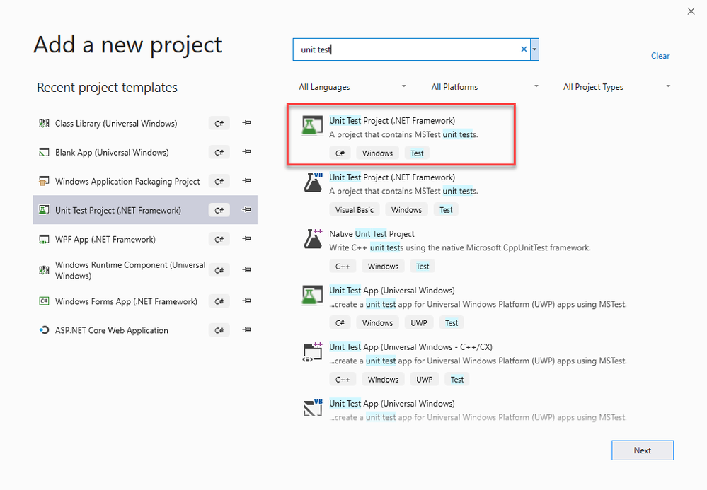The width and height of the screenshot is (707, 490).
Task: Select ASP.NET Core Web Application recent template
Action: click(145, 330)
